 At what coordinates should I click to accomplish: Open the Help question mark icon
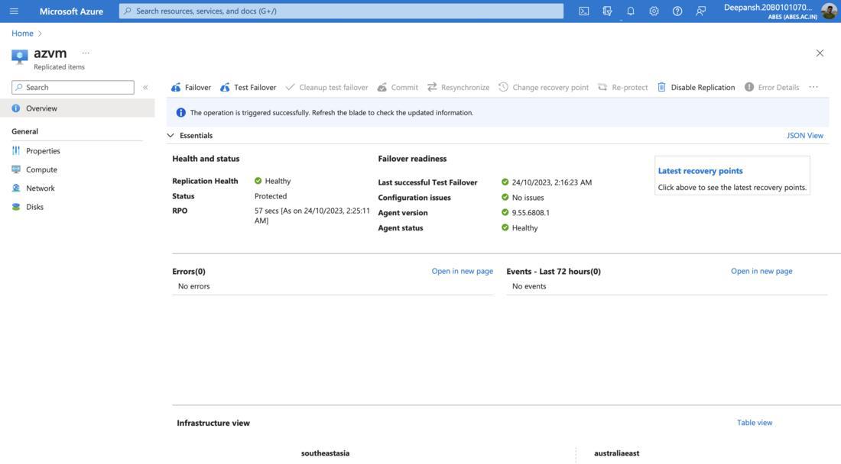(677, 11)
